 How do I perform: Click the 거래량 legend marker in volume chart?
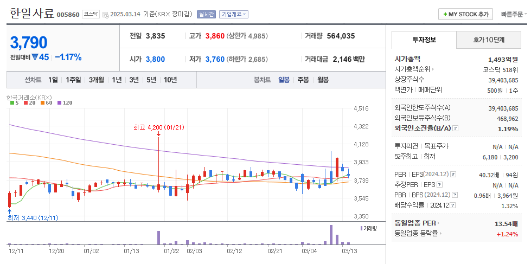tap(361, 228)
